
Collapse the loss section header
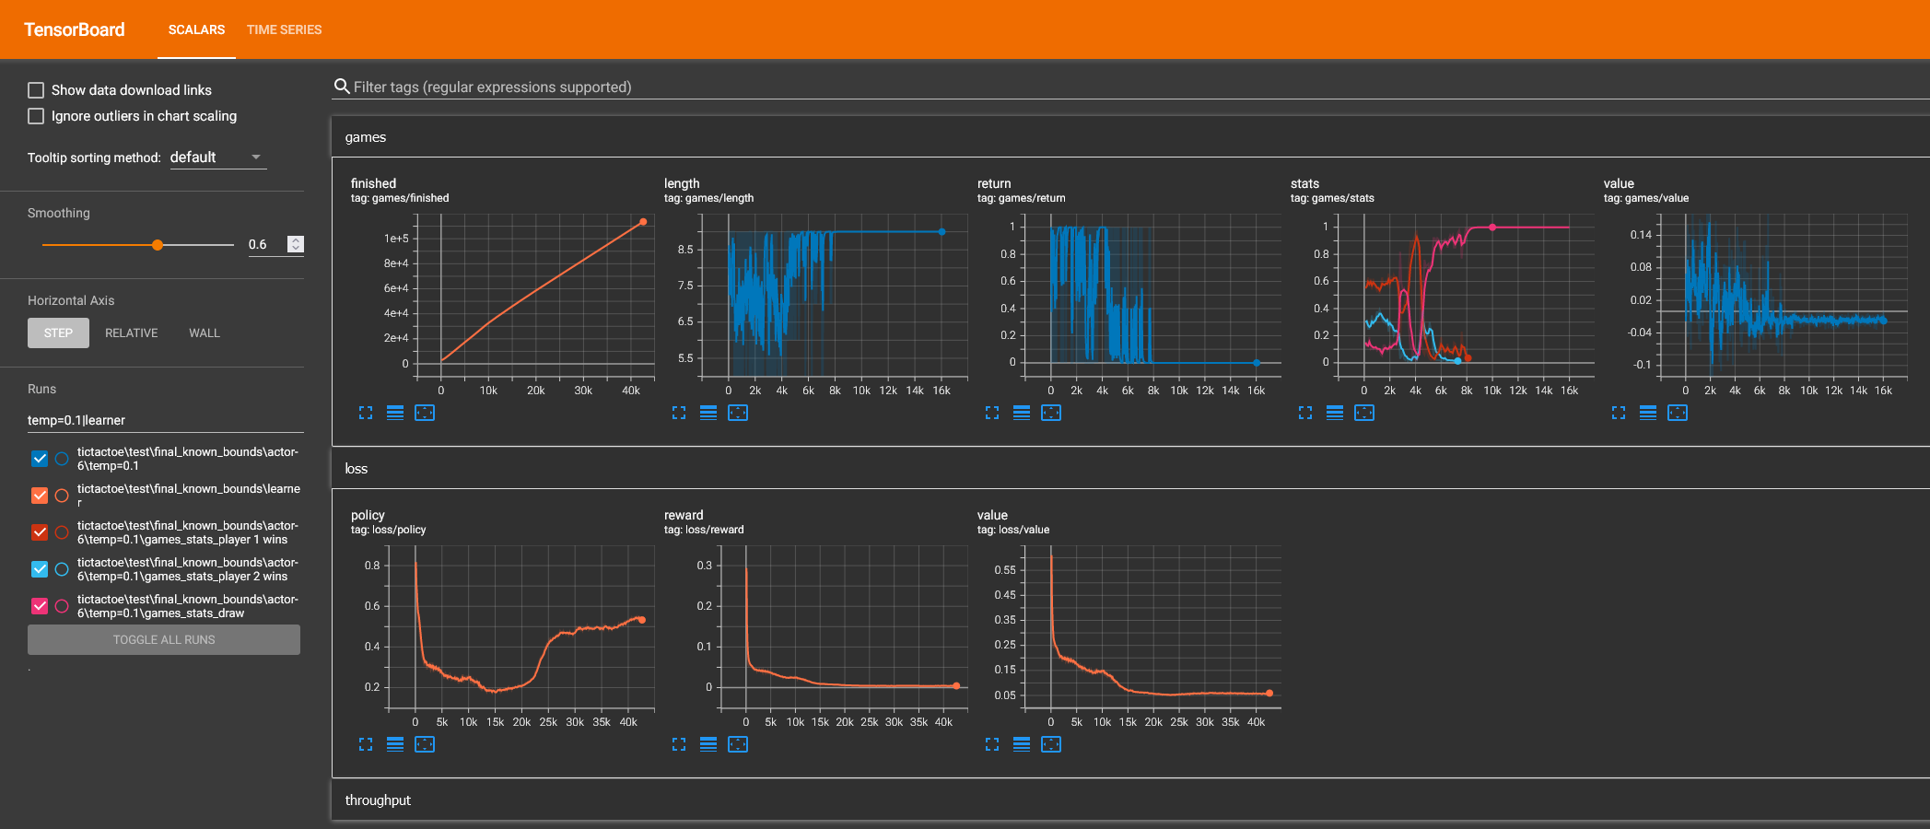point(1130,469)
